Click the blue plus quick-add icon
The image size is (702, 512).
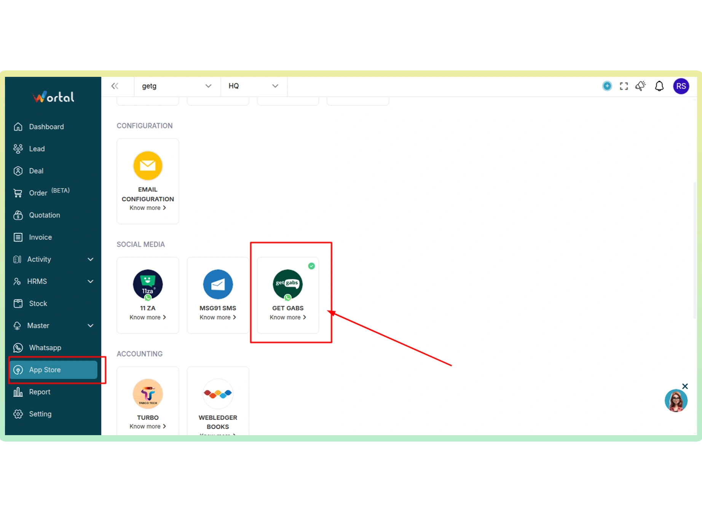pos(607,86)
